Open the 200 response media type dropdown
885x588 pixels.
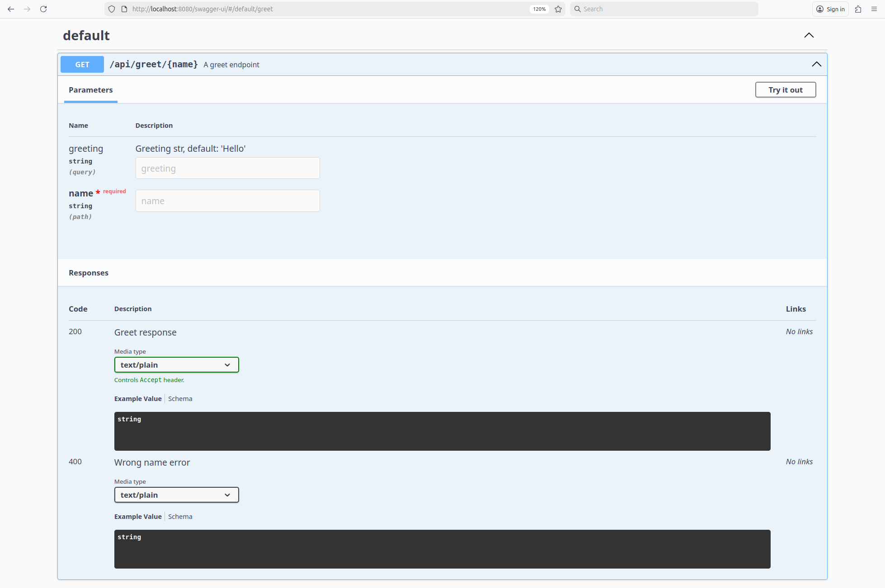(176, 365)
